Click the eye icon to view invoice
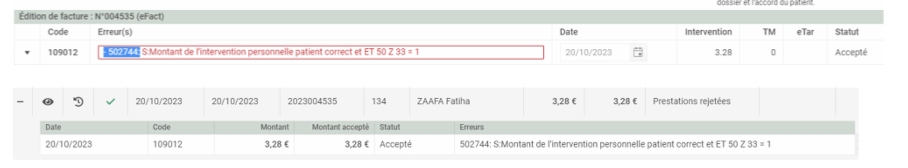 48,101
